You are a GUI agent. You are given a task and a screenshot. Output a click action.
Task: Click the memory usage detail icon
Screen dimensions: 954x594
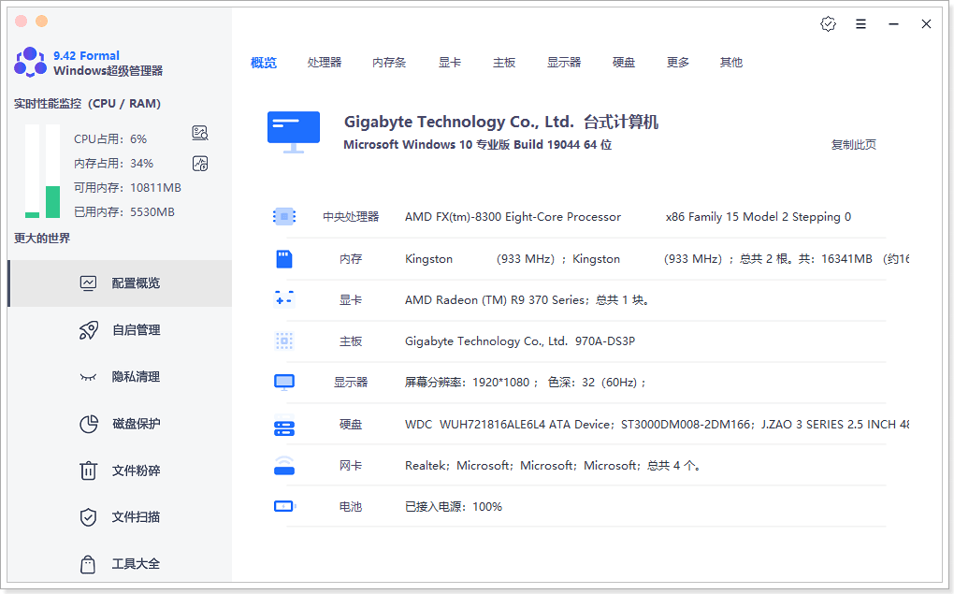point(200,163)
